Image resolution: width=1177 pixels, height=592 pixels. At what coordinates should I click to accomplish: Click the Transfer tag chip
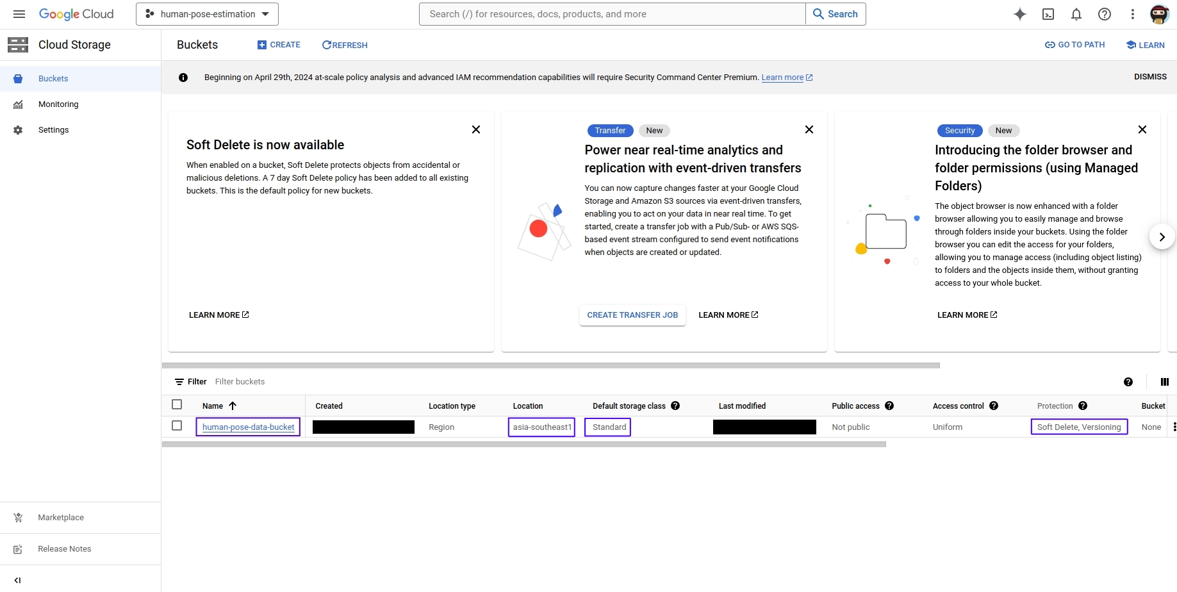610,131
